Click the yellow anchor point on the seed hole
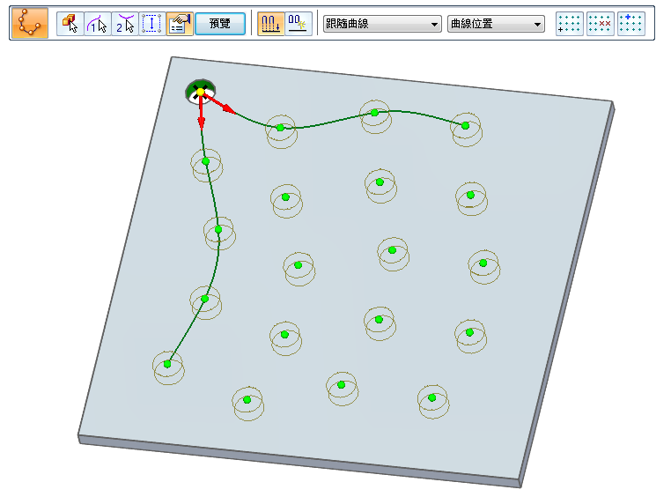The height and width of the screenshot is (497, 671). [200, 92]
